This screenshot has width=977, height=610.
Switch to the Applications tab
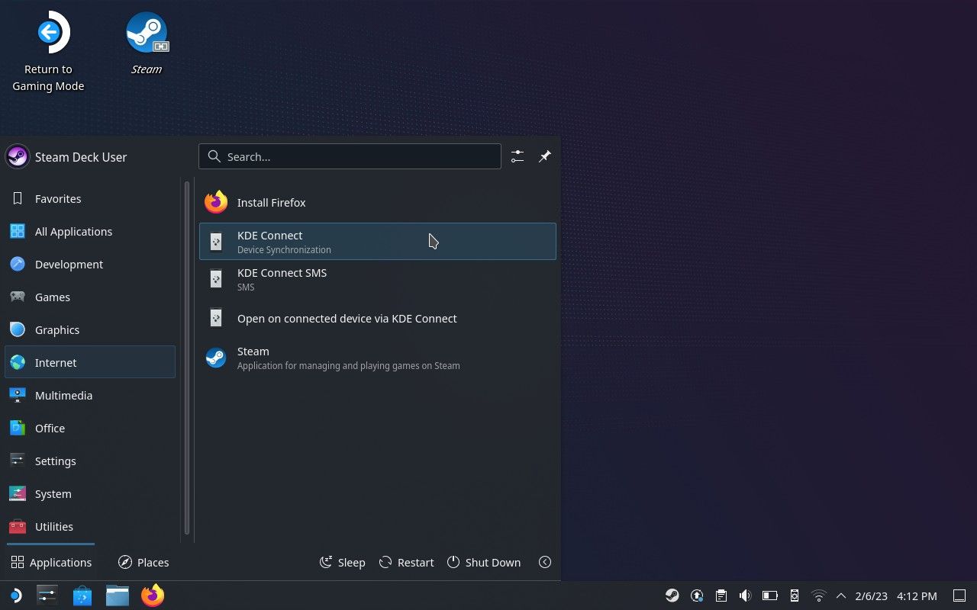(51, 562)
